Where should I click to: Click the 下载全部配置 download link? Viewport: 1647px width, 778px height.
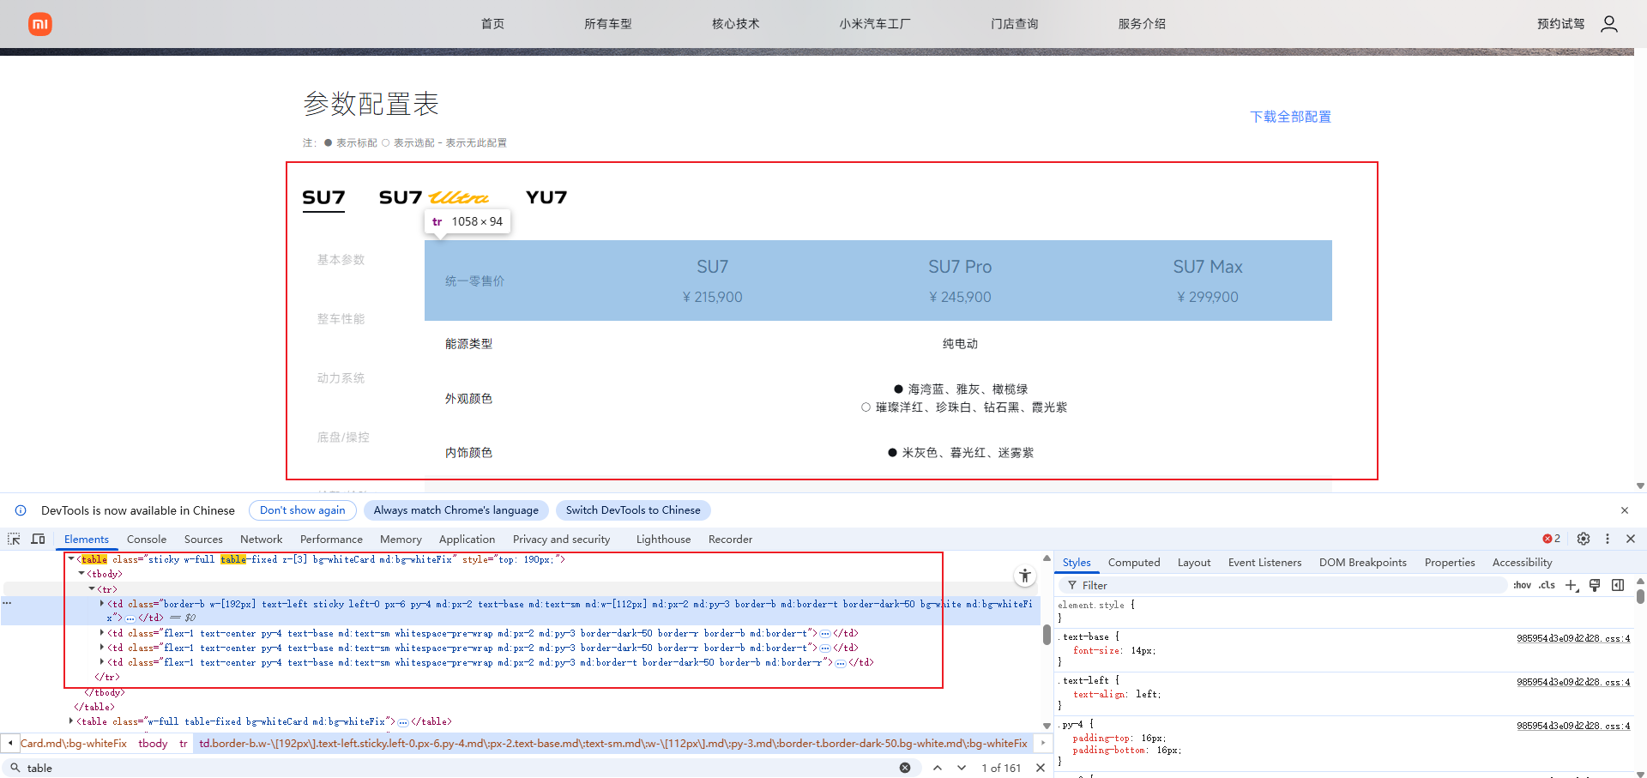[1290, 117]
